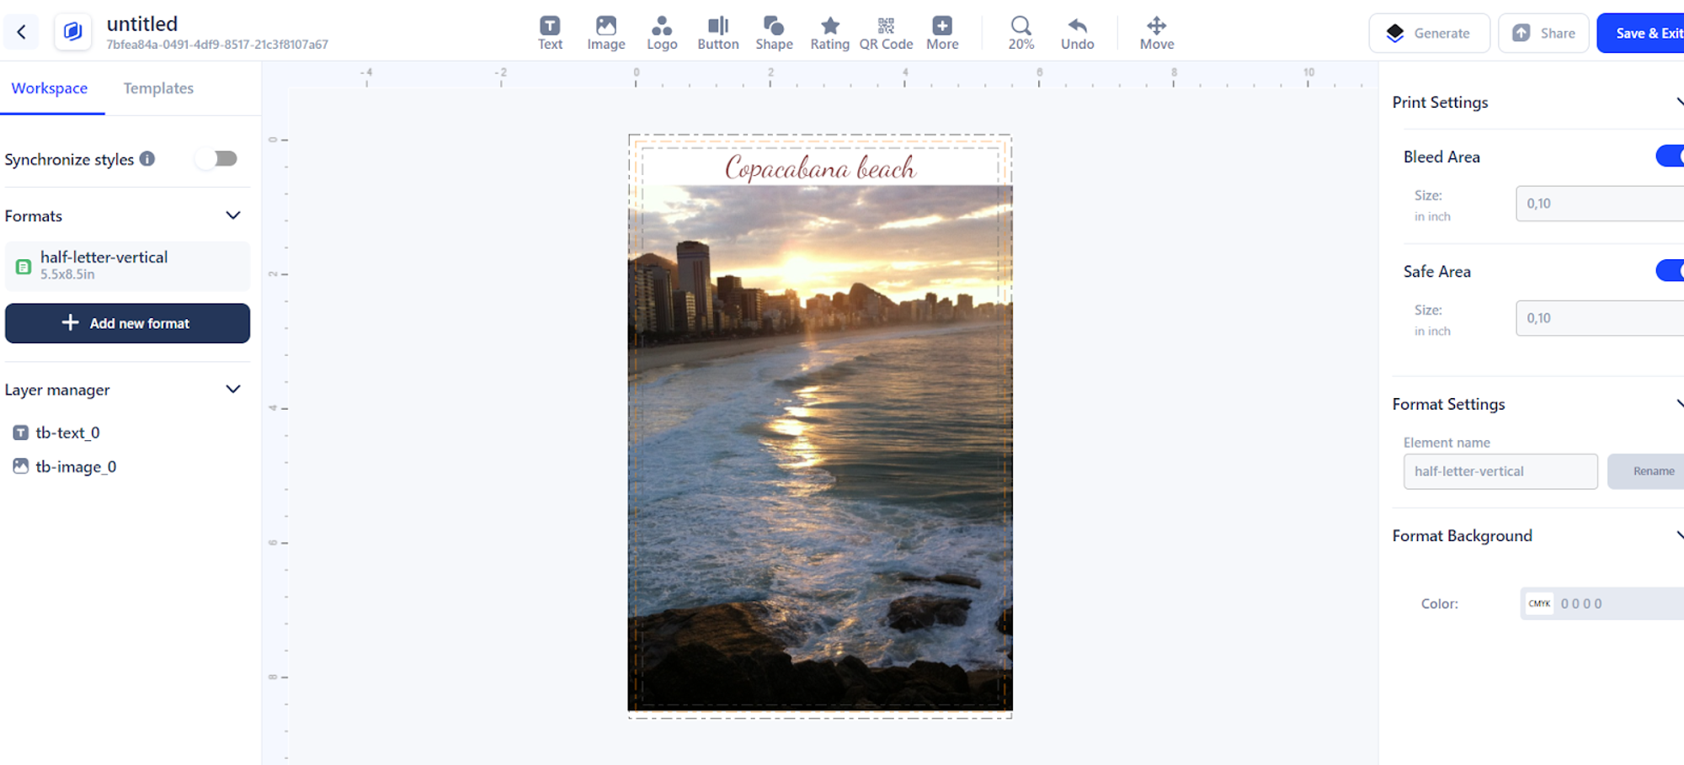
Task: Undo the last action
Action: pos(1078,33)
